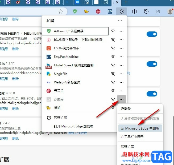
Task: Click 管理扩展 in the extensions panel
Action: point(79,118)
